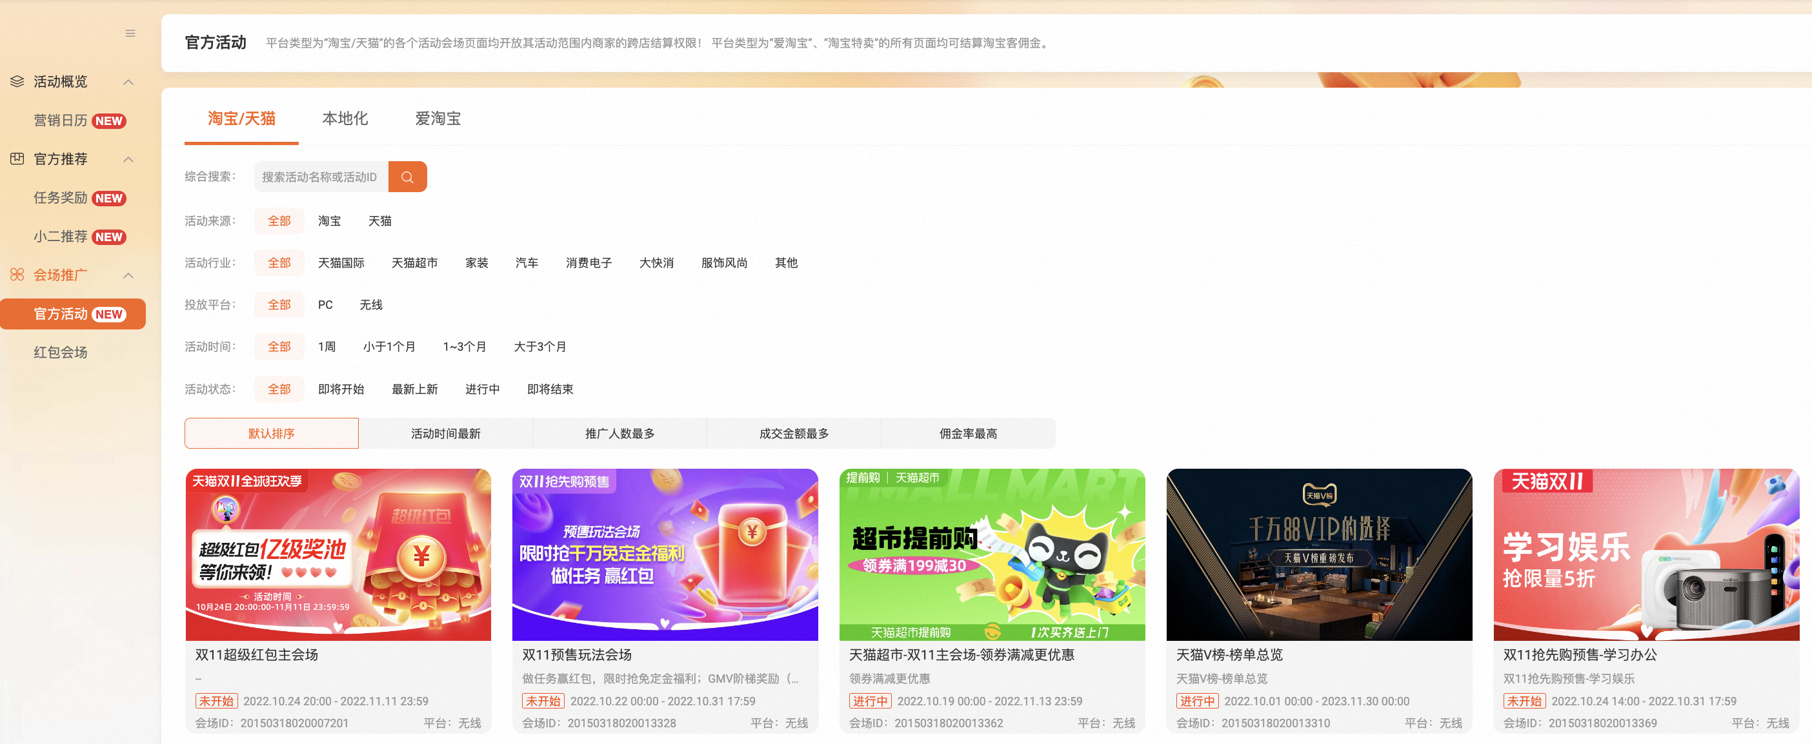Filter 投放平台 by 无线
The height and width of the screenshot is (744, 1812).
(372, 305)
